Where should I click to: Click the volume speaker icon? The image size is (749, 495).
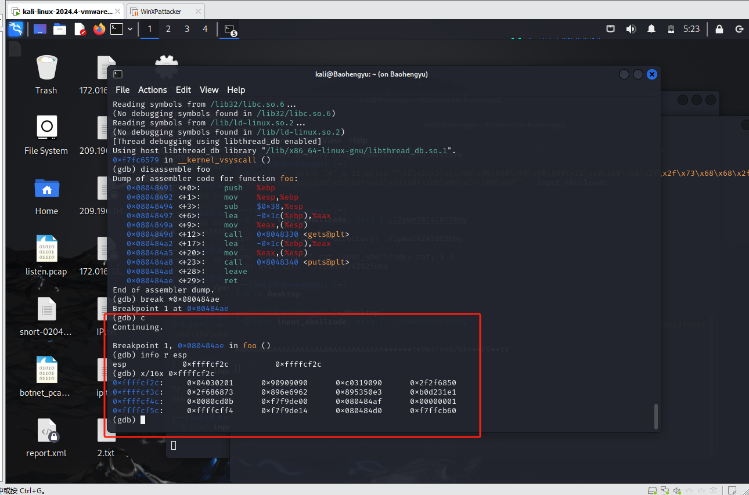click(631, 29)
